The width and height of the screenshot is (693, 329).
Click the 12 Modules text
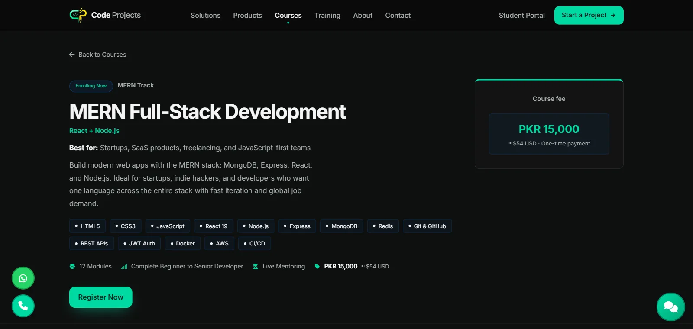(x=95, y=267)
